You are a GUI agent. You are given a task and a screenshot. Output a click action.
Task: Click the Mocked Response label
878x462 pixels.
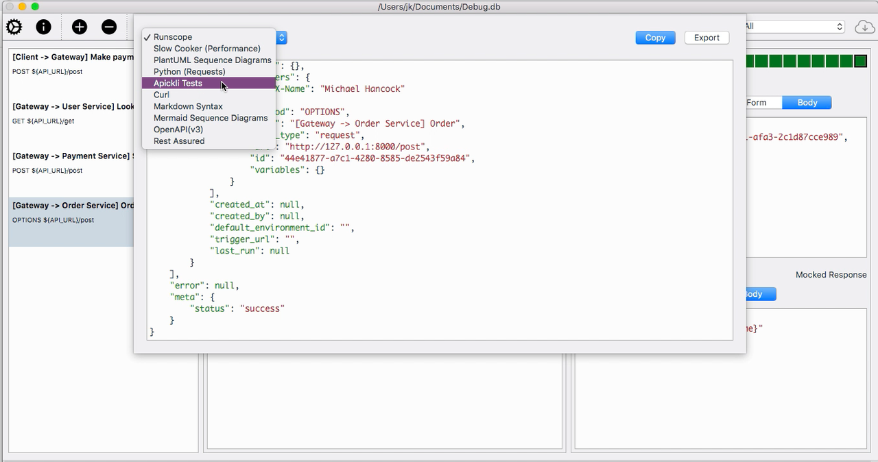(x=831, y=274)
